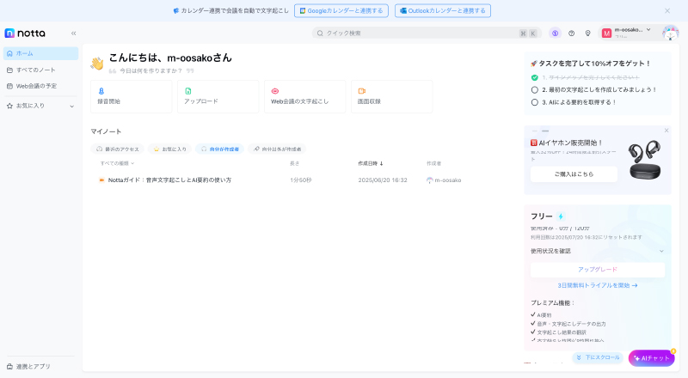Screen dimensions: 688x378
Task: Click date 2025/06/20 16:32 cell
Action: pos(383,180)
